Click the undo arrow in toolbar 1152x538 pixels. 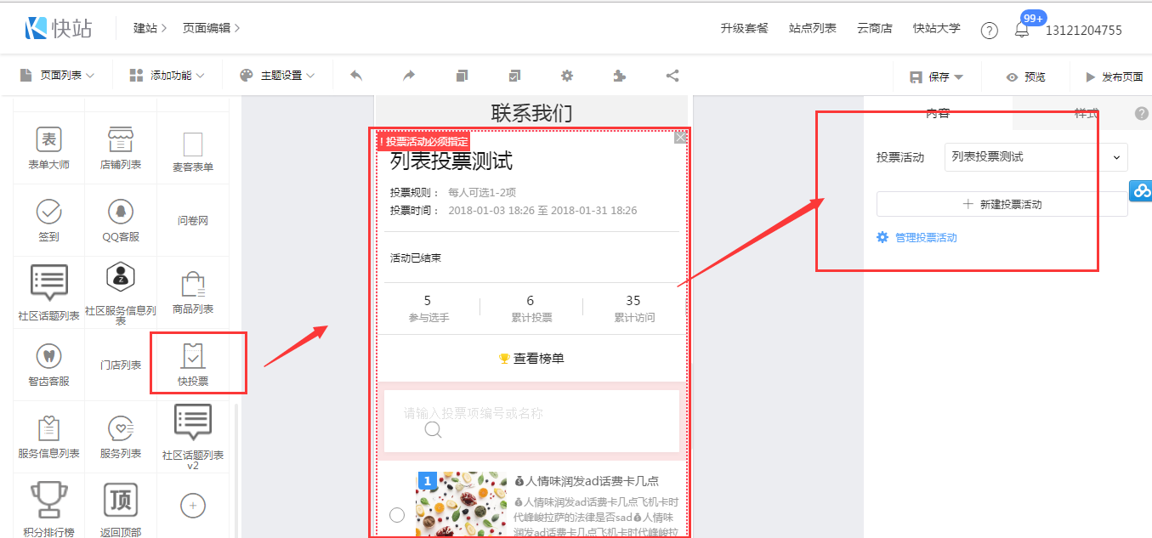(x=356, y=76)
